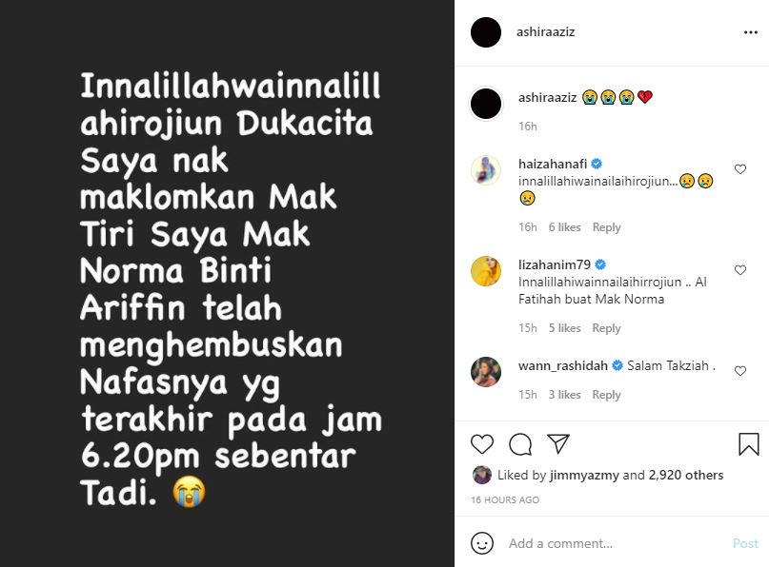Open wann_rashidah's username link

(562, 365)
